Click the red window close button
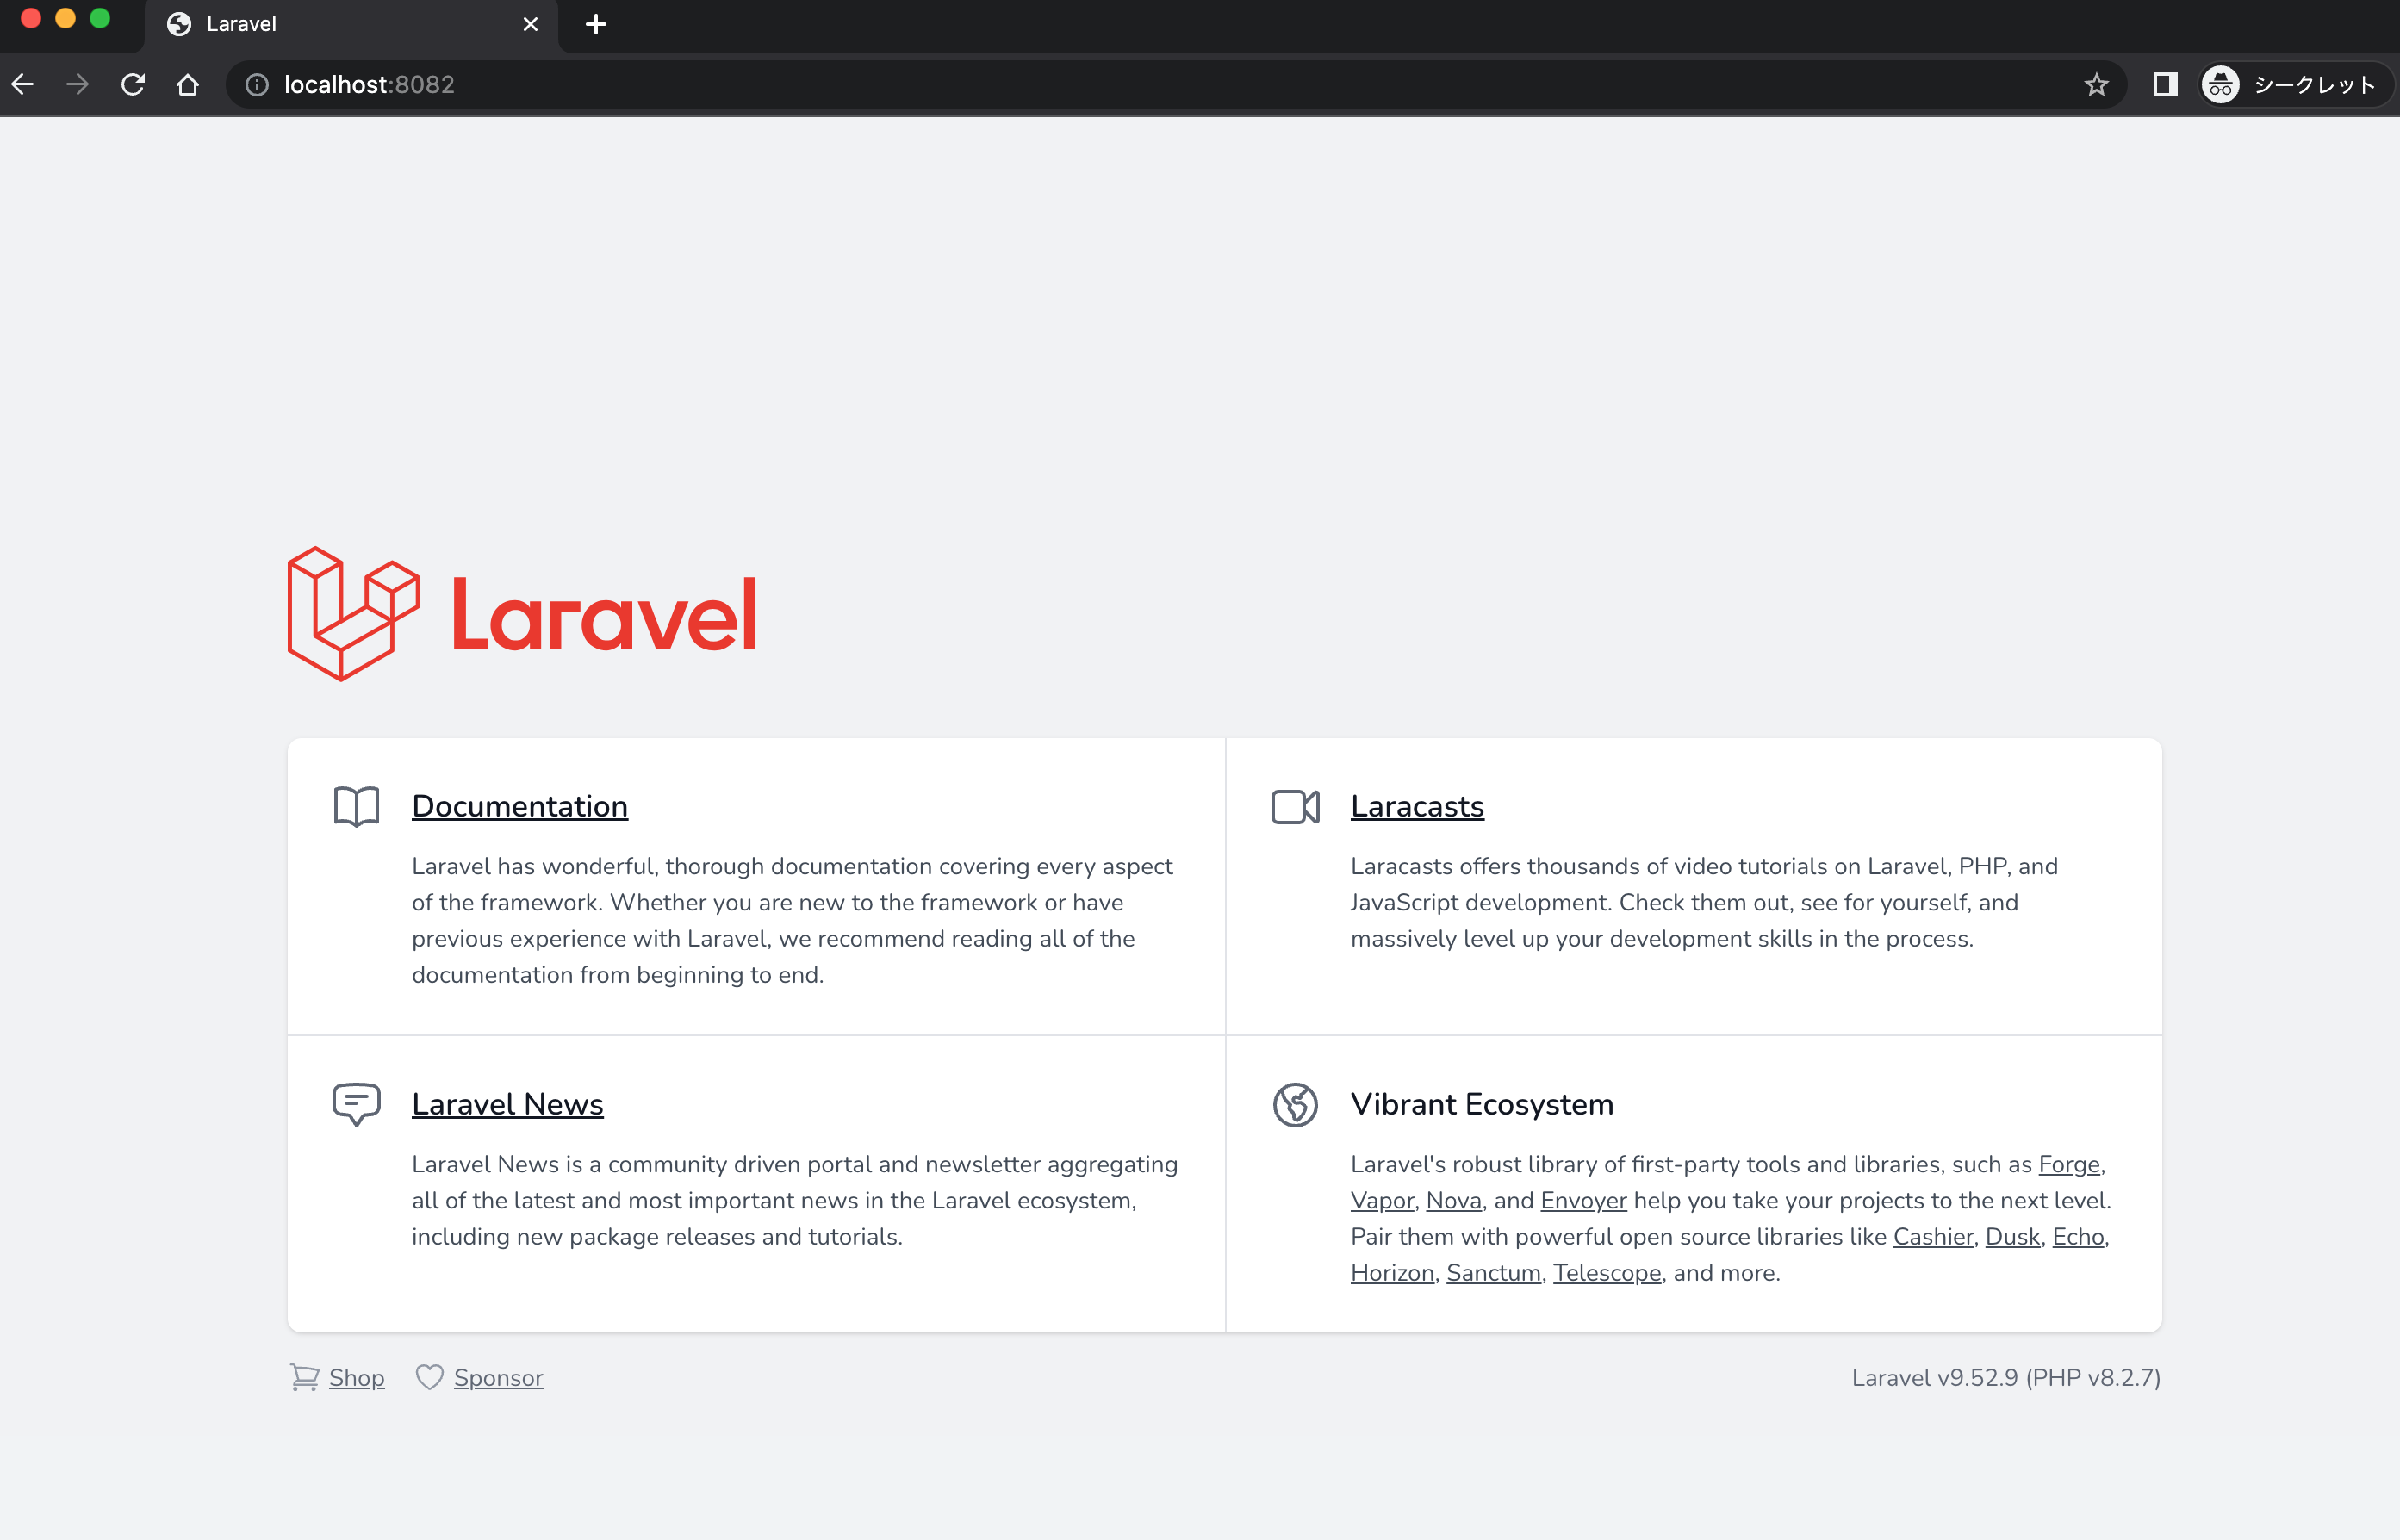 (31, 18)
